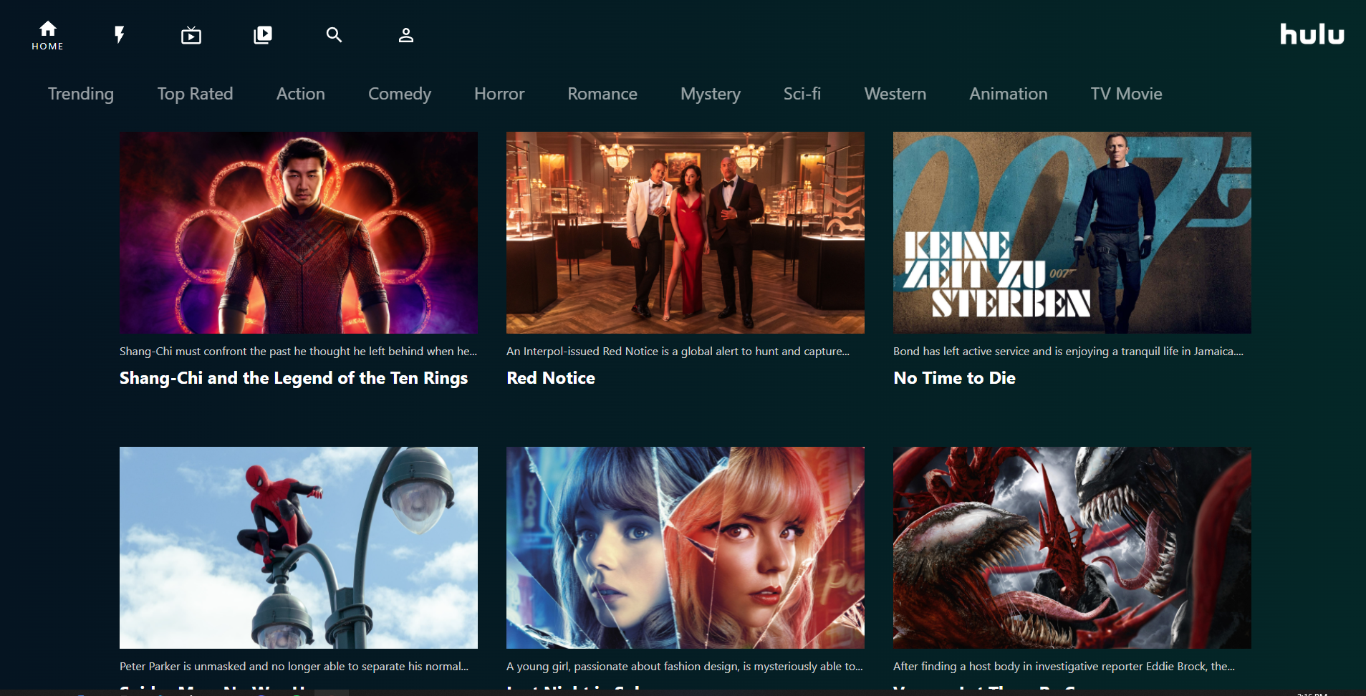Go to the Animation genre

(x=1008, y=94)
